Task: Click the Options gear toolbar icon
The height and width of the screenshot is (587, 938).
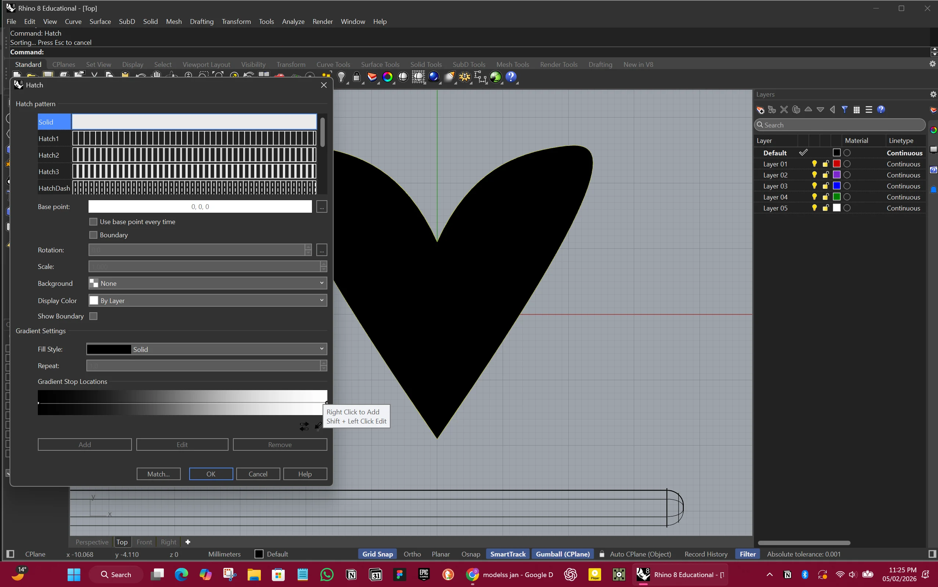Action: [464, 77]
